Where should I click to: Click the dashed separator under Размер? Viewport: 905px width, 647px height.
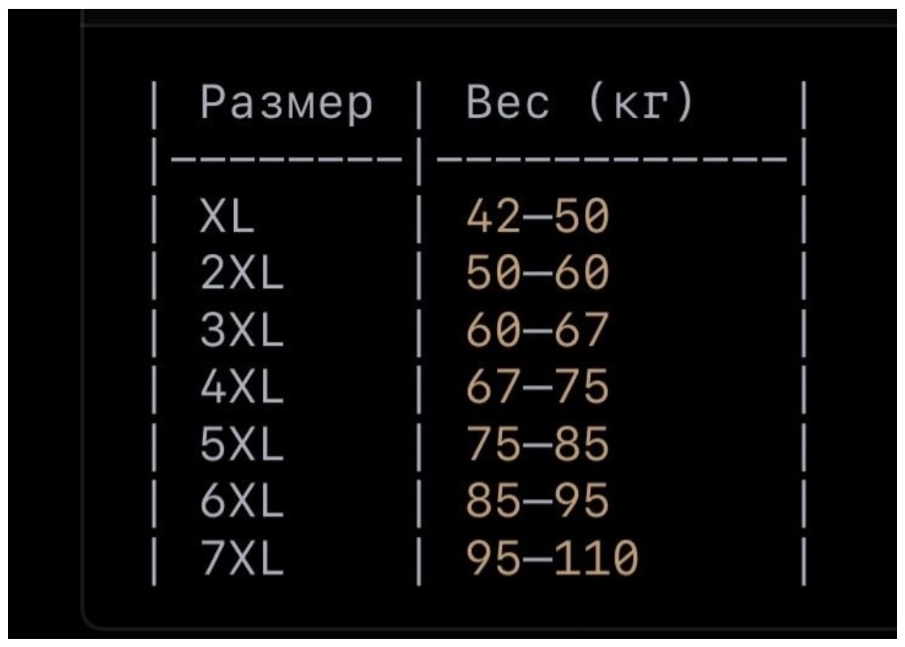[x=287, y=158]
